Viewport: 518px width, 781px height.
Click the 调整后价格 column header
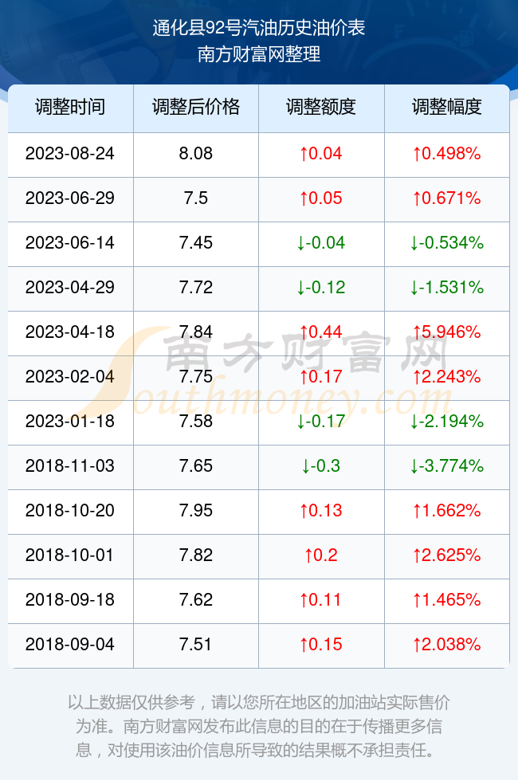pyautogui.click(x=196, y=107)
